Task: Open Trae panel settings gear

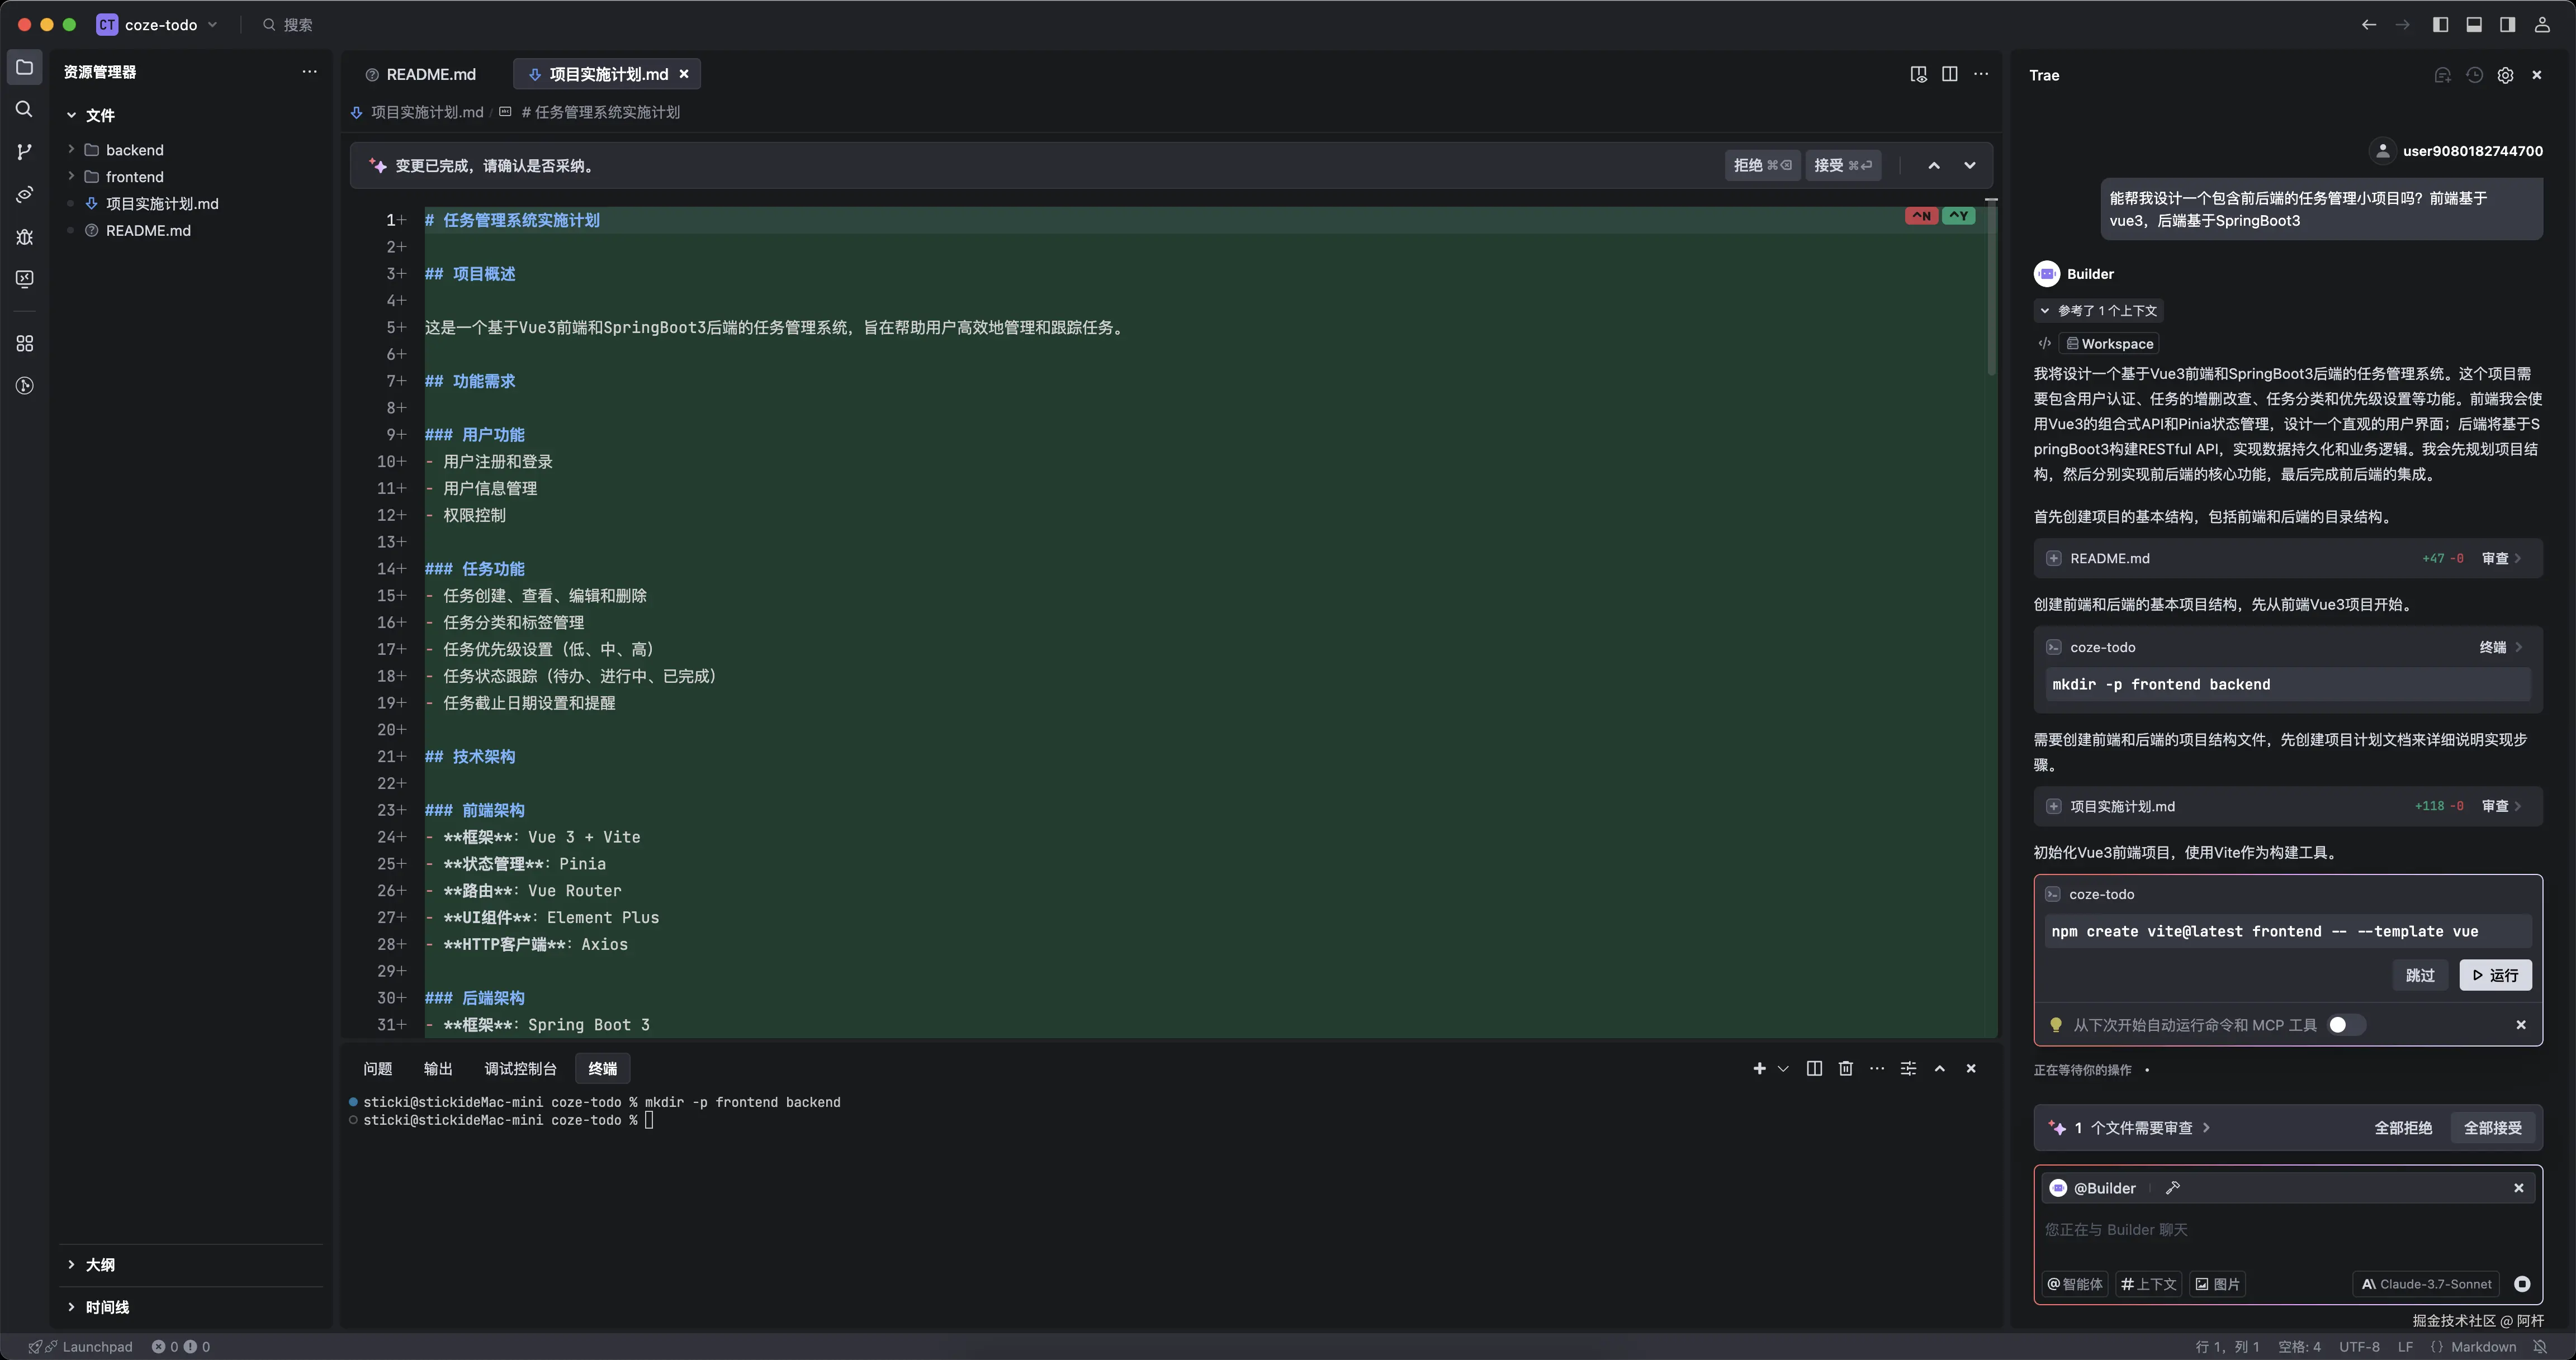Action: click(2505, 75)
